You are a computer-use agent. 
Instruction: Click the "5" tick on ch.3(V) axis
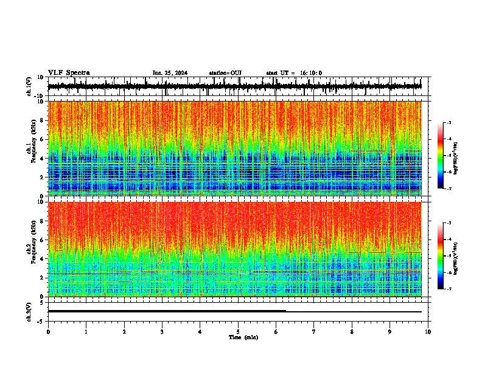tap(42, 303)
